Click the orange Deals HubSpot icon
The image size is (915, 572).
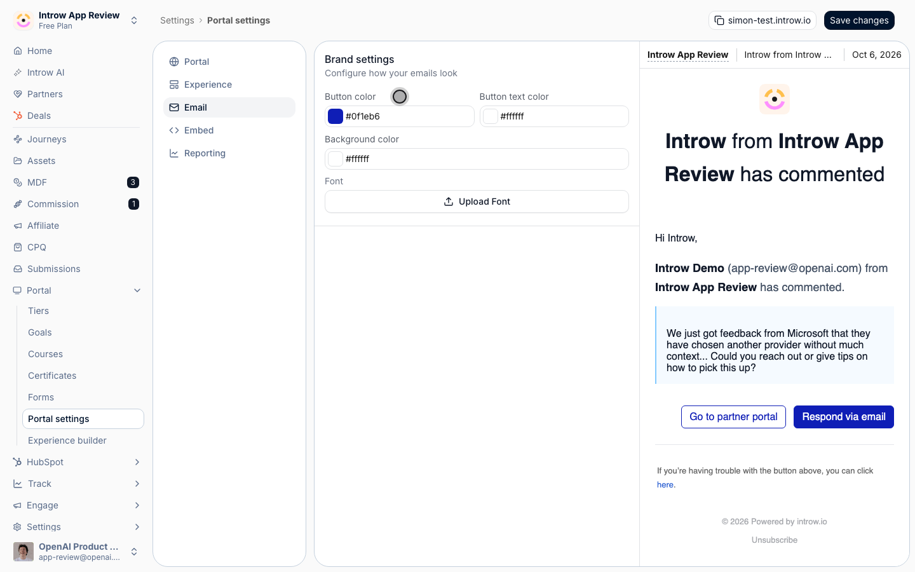click(18, 116)
